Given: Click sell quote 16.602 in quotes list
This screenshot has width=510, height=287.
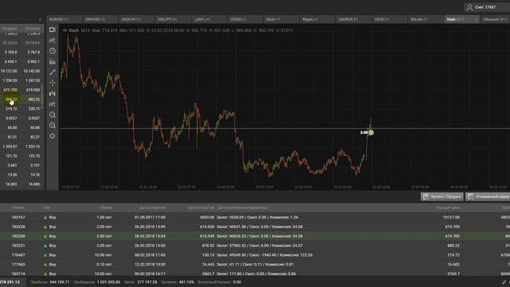Looking at the screenshot, I should click(12, 184).
